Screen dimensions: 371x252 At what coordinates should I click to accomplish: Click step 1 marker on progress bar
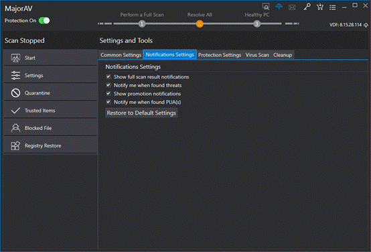142,23
